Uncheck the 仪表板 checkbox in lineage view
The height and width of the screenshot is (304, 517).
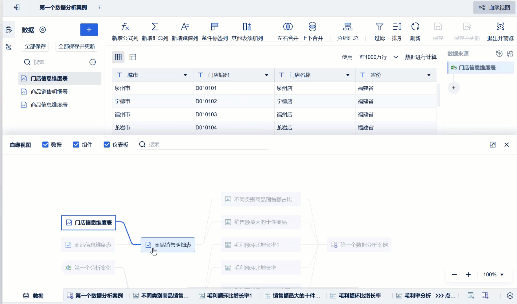(107, 145)
